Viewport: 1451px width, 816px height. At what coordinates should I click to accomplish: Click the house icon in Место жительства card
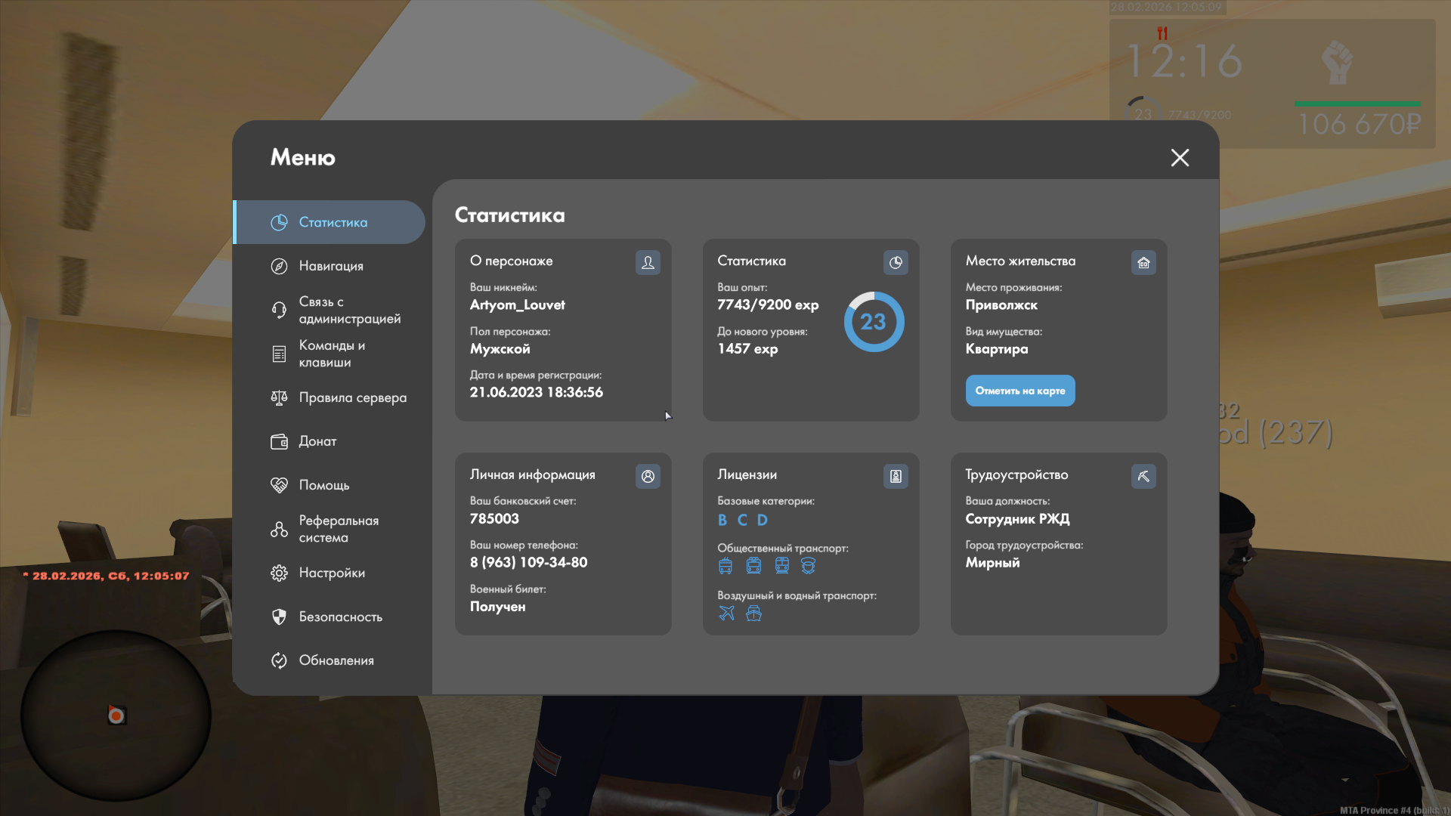click(1143, 262)
